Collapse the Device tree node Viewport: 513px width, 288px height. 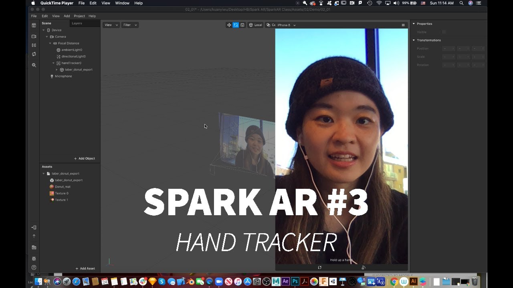[x=43, y=30]
